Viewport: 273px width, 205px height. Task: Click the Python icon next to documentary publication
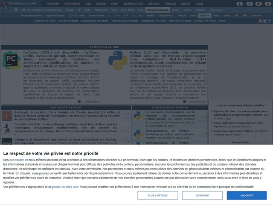pos(139,115)
